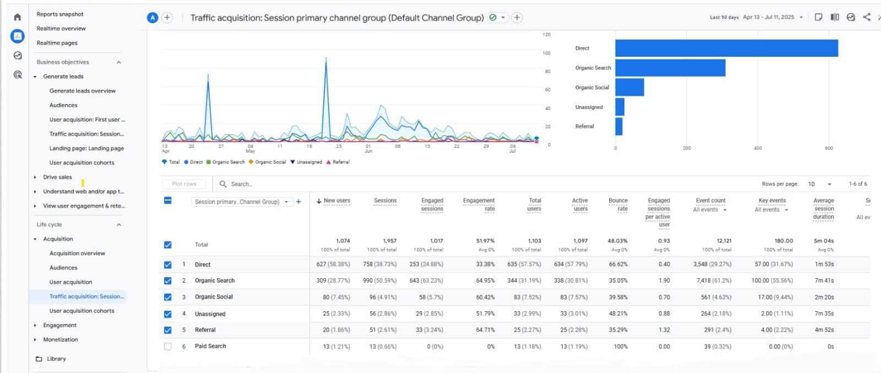Image resolution: width=881 pixels, height=373 pixels.
Task: Toggle the Referral legend marker
Action: [x=329, y=162]
